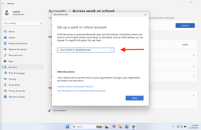Collapse the expanded section with the up chevron
Screen dimensions: 201x130
pos(194,95)
